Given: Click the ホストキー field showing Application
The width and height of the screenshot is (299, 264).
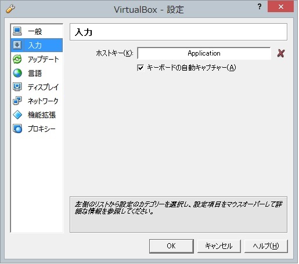Looking at the screenshot, I should click(x=204, y=53).
